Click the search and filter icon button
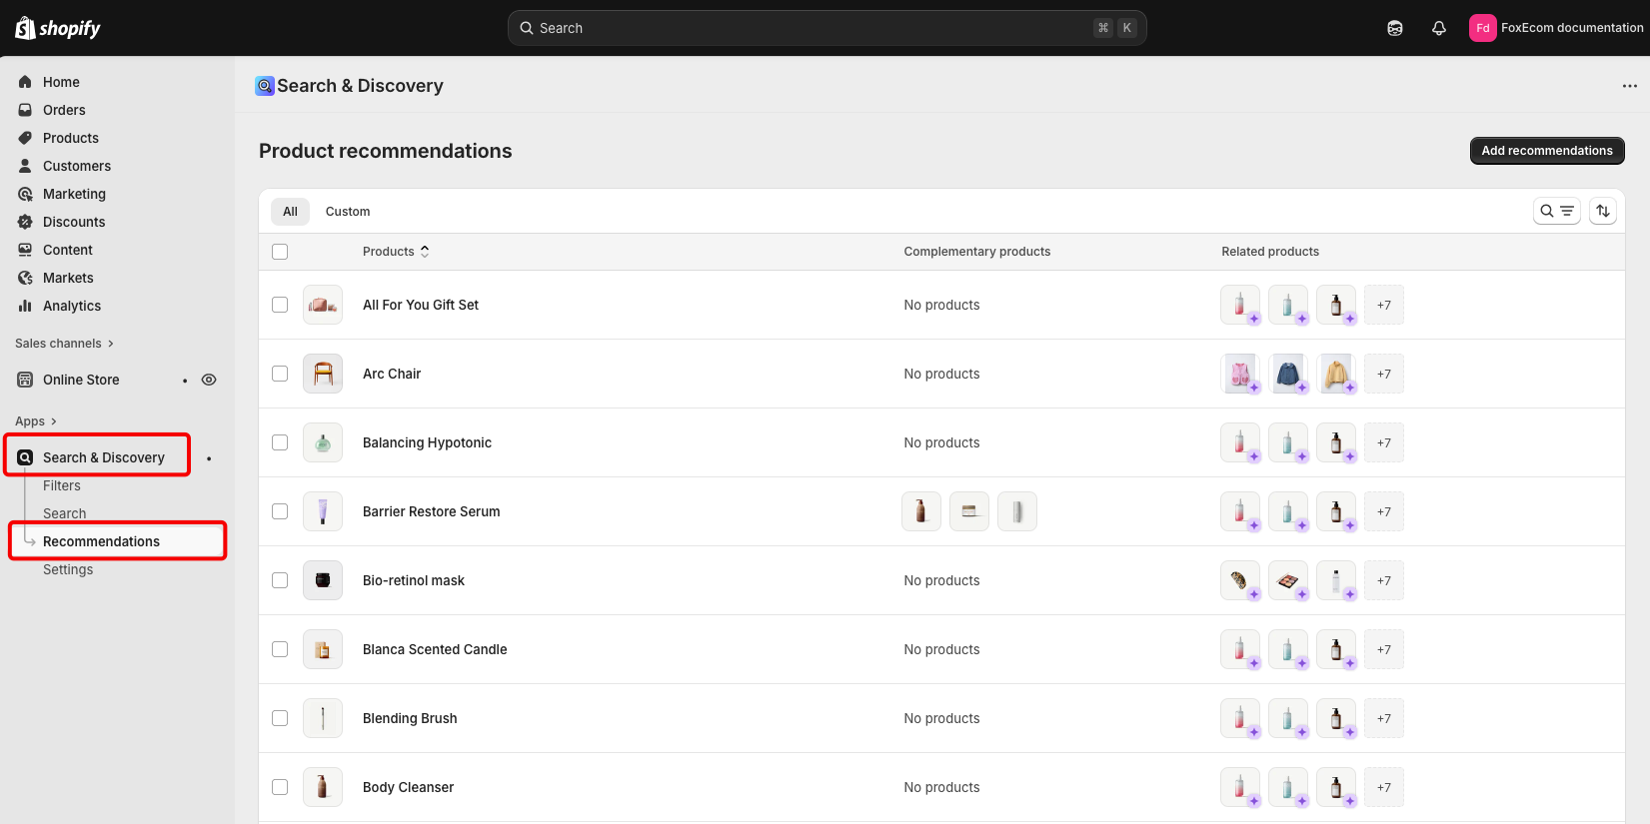The image size is (1650, 824). coord(1556,211)
